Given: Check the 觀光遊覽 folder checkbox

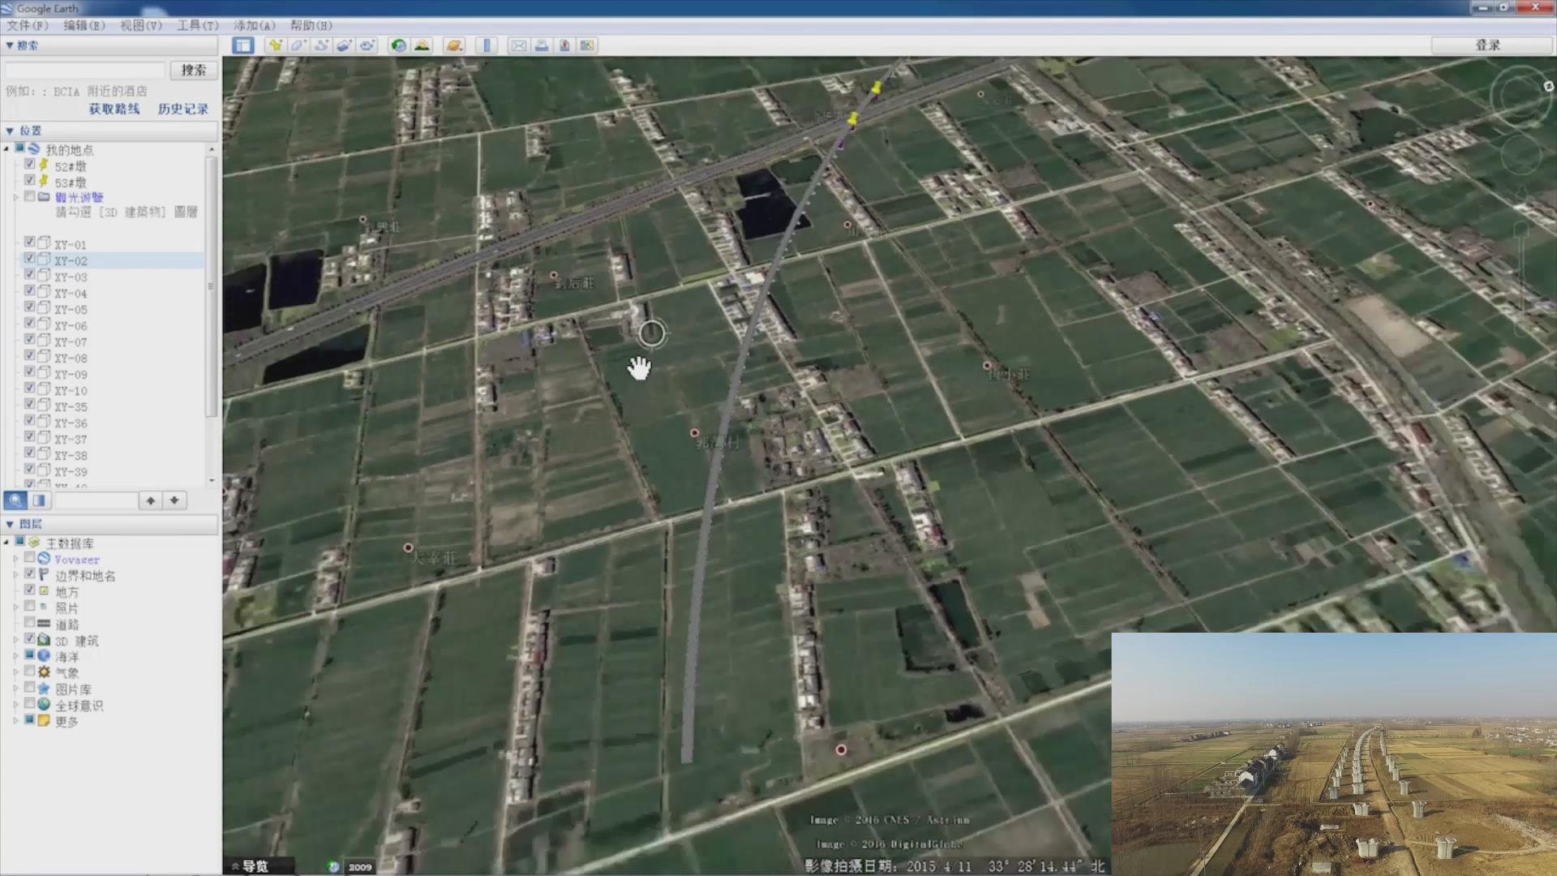Looking at the screenshot, I should pyautogui.click(x=30, y=197).
